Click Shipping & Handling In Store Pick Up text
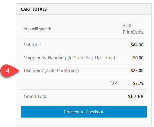154x127 pixels. pyautogui.click(x=69, y=58)
